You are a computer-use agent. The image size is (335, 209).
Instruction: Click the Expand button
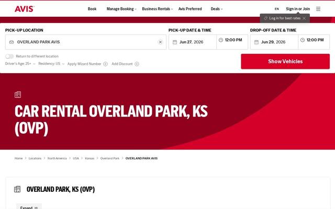(29, 206)
